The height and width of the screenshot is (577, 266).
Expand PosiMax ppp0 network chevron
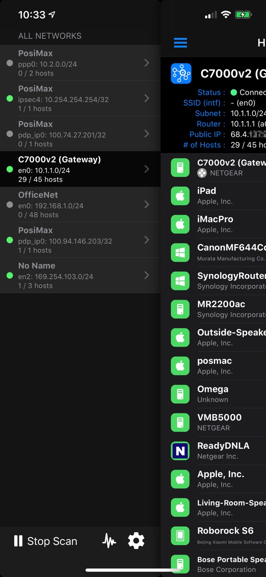pyautogui.click(x=146, y=63)
